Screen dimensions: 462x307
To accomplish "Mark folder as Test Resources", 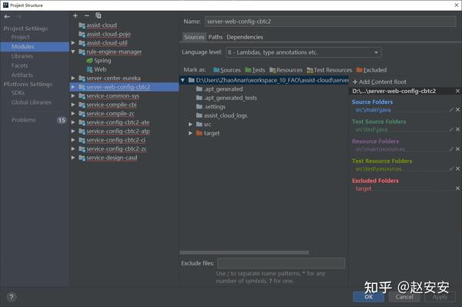I will [x=330, y=70].
